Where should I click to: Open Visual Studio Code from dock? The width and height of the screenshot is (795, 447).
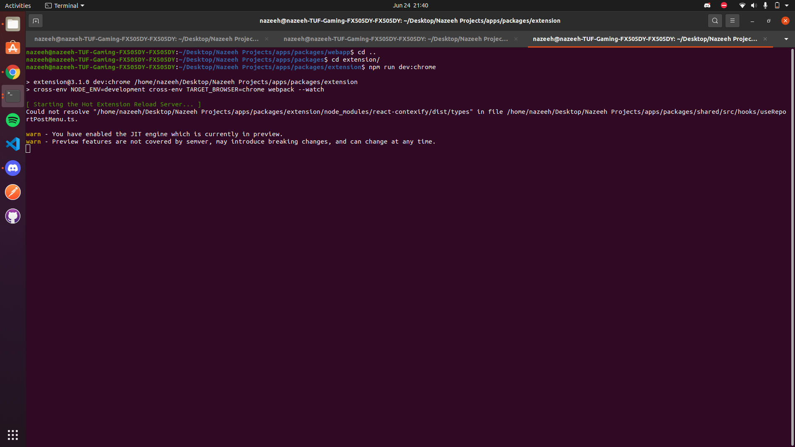(13, 144)
